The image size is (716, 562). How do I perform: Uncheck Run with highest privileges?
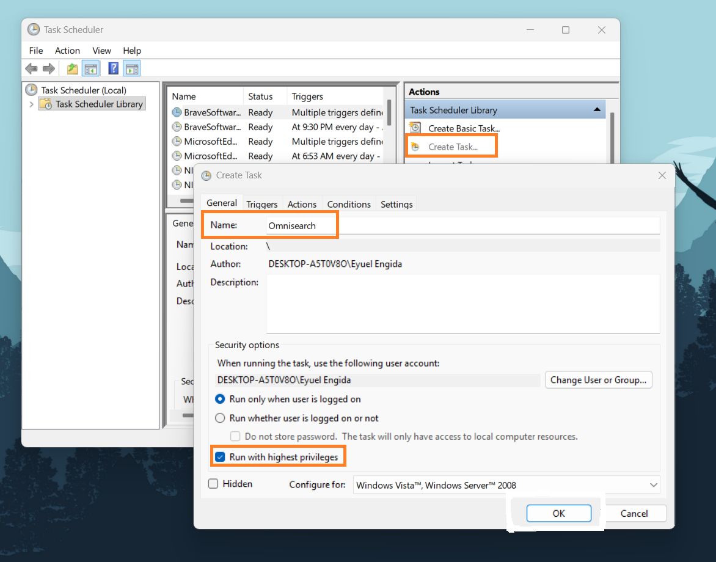220,457
